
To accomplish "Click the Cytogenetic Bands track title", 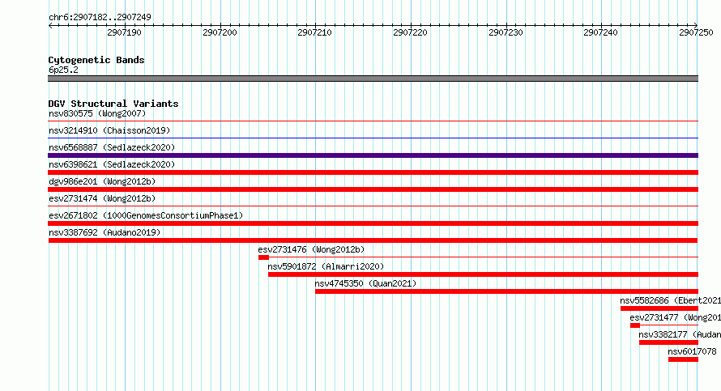I will coord(96,60).
